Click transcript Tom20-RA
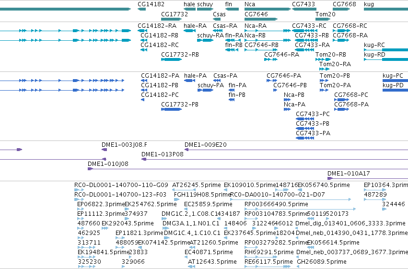The width and height of the screenshot is (408, 269). click(x=335, y=64)
